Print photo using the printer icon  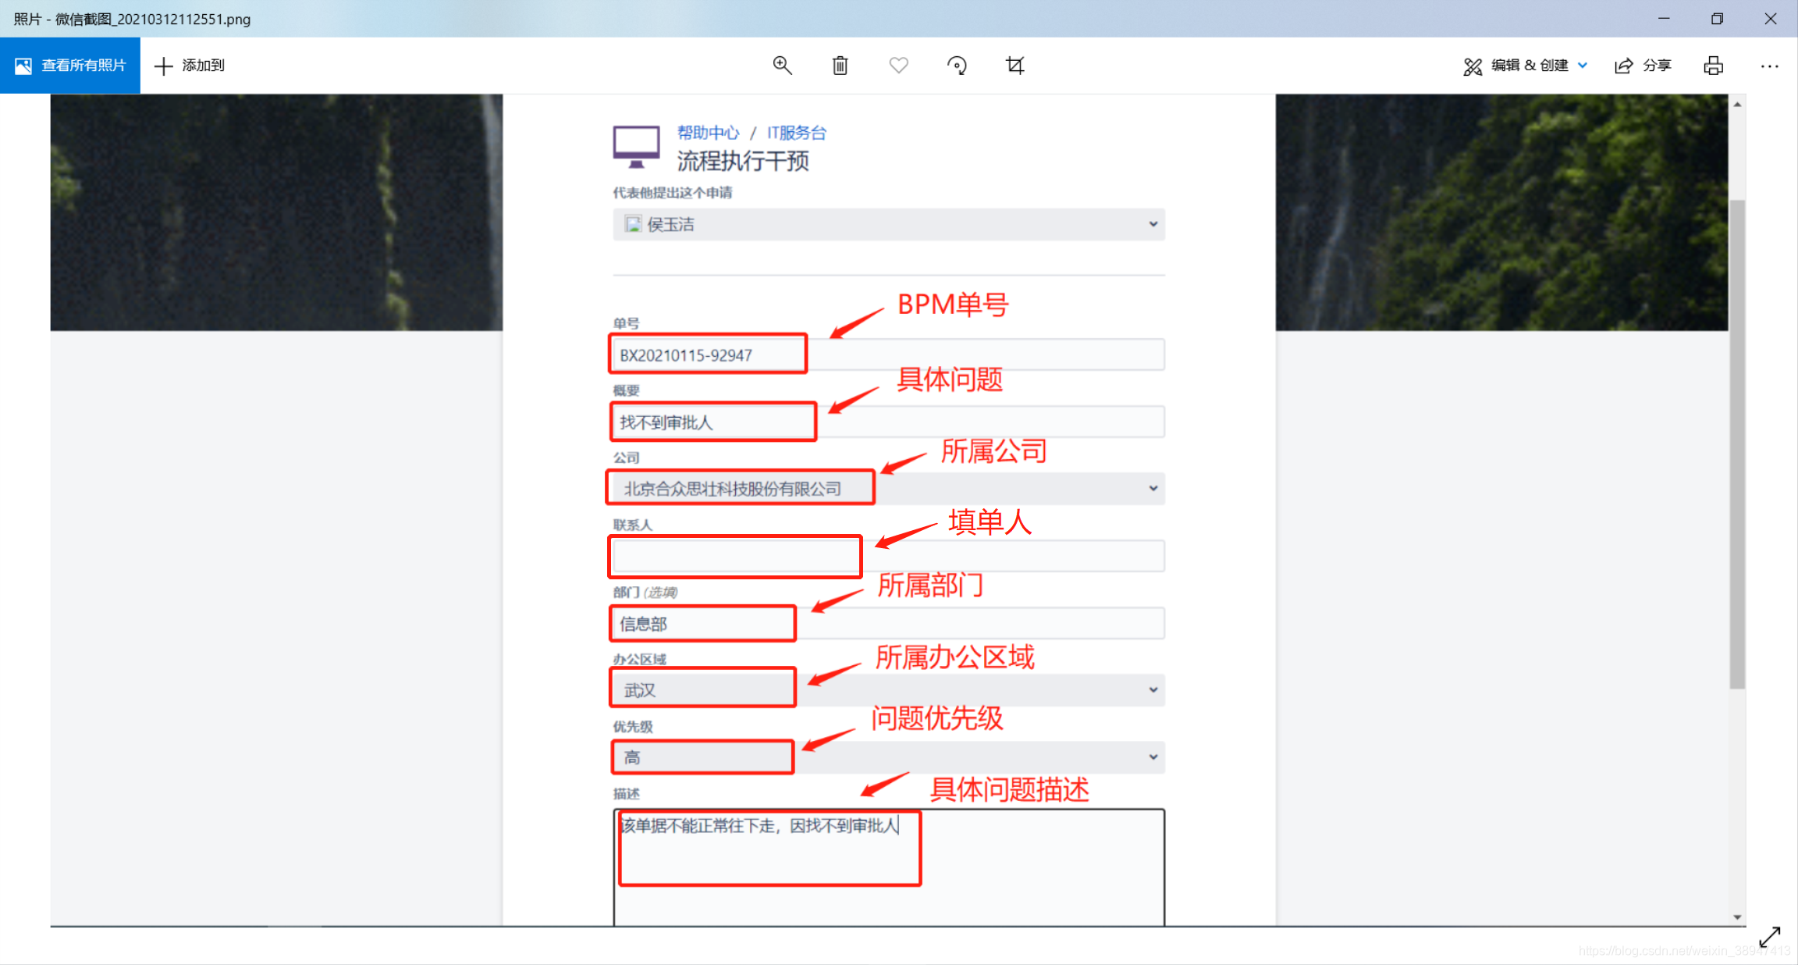point(1713,66)
